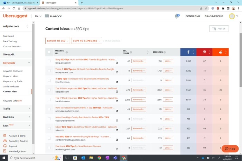
Task: Expand Keywords dropdown for blog.alexa.com row
Action: pos(139,61)
